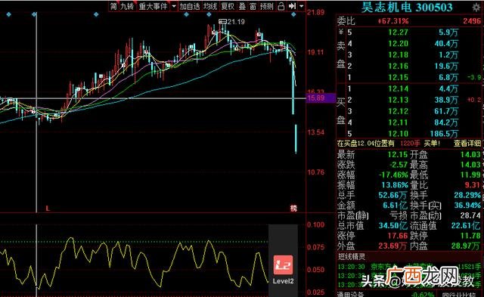Toggle the 均线 moving average lines

pyautogui.click(x=210, y=6)
